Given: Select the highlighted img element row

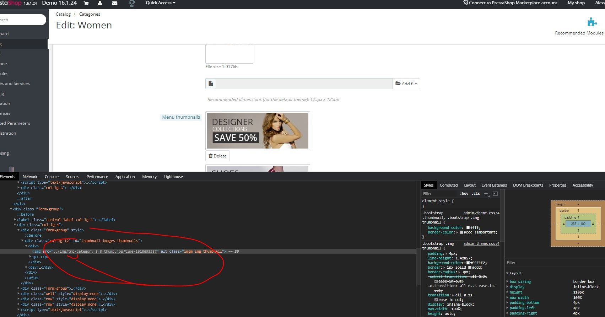Looking at the screenshot, I should pyautogui.click(x=208, y=251).
